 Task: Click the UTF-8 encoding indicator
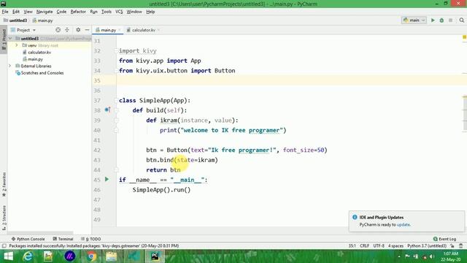[379, 245]
